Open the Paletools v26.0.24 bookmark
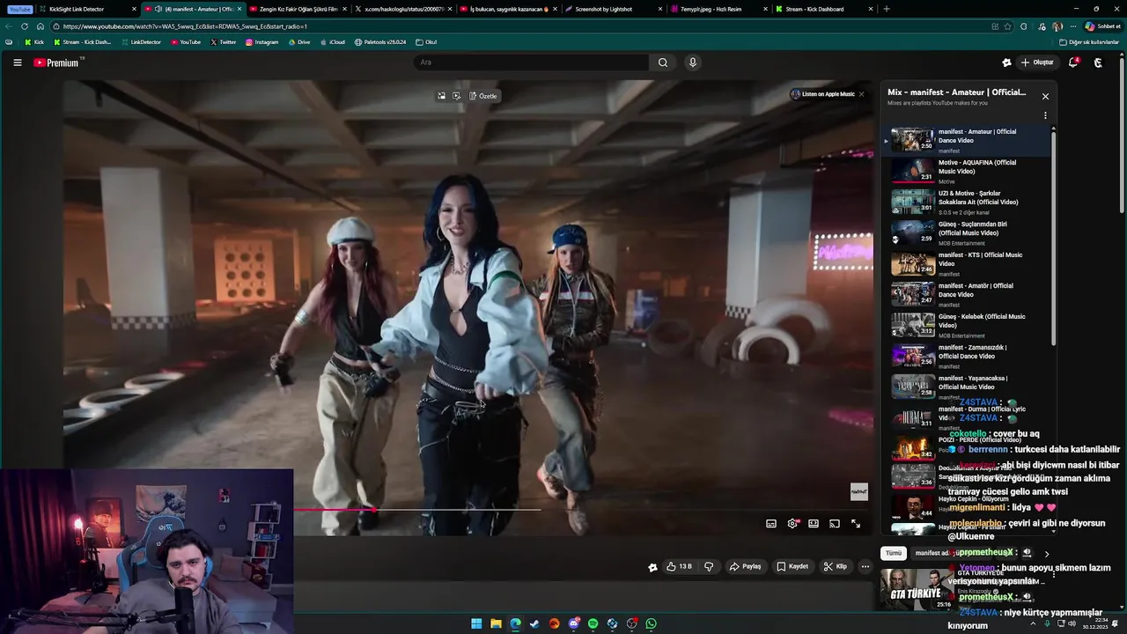 380,42
